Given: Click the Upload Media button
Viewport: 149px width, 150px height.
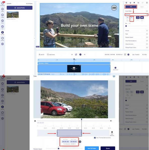Looking at the screenshot, I should click(20, 8).
